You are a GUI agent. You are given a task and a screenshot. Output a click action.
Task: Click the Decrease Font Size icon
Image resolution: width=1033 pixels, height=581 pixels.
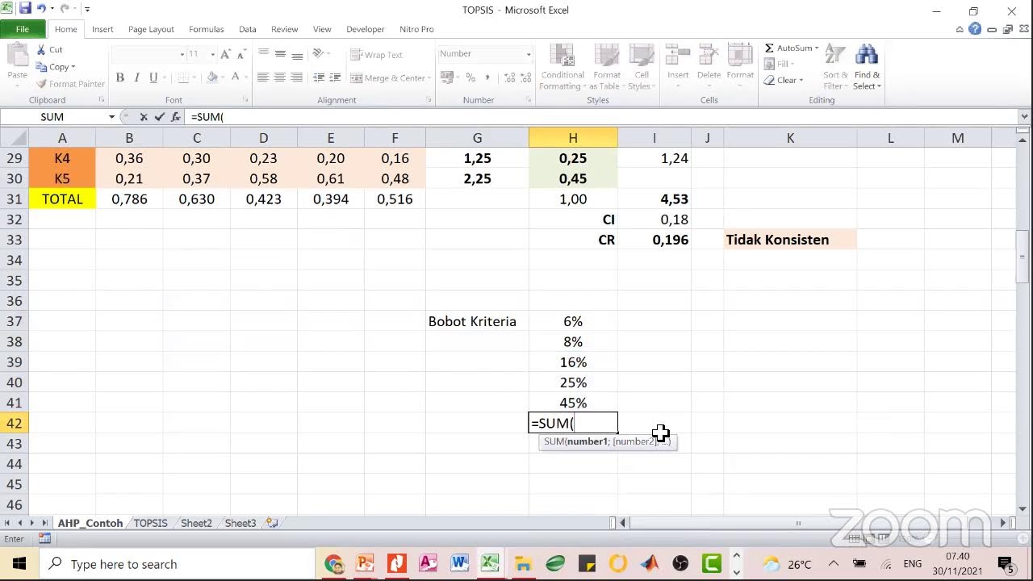point(241,54)
